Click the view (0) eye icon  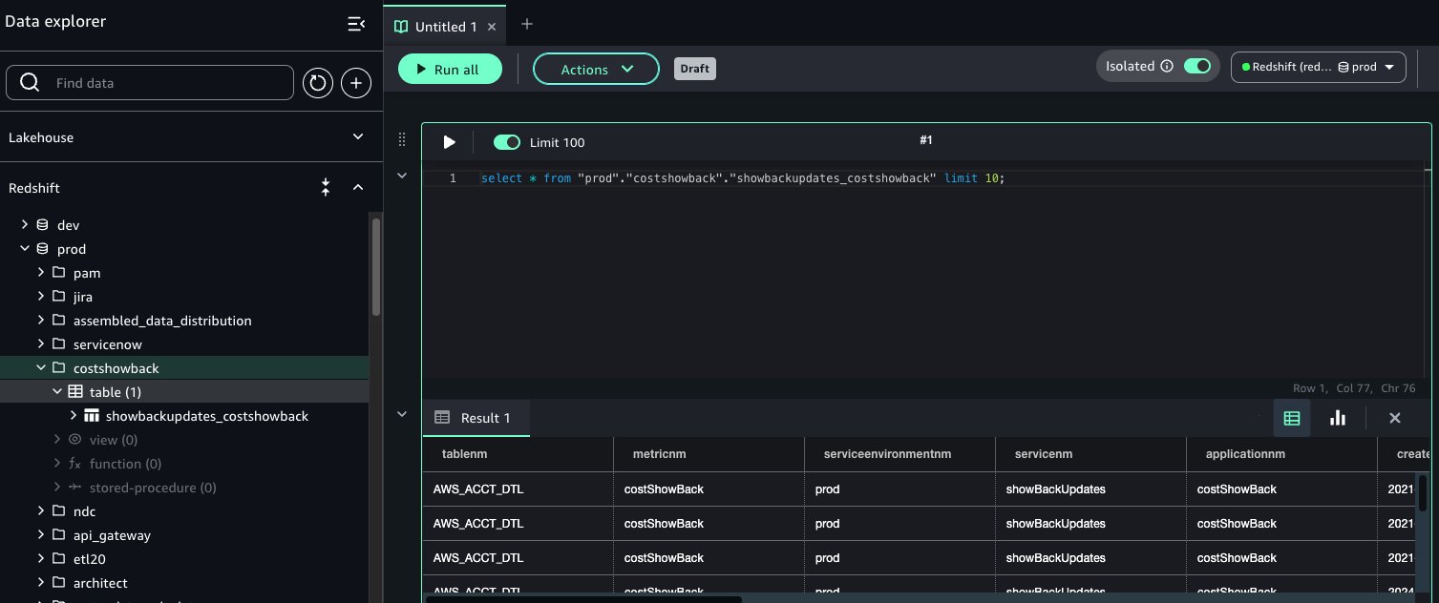pyautogui.click(x=74, y=440)
